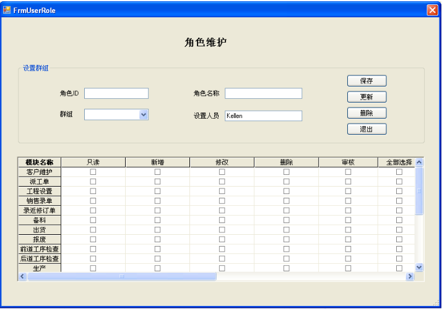
Task: Enable 新增 for the 派工单 row
Action: (x=157, y=182)
